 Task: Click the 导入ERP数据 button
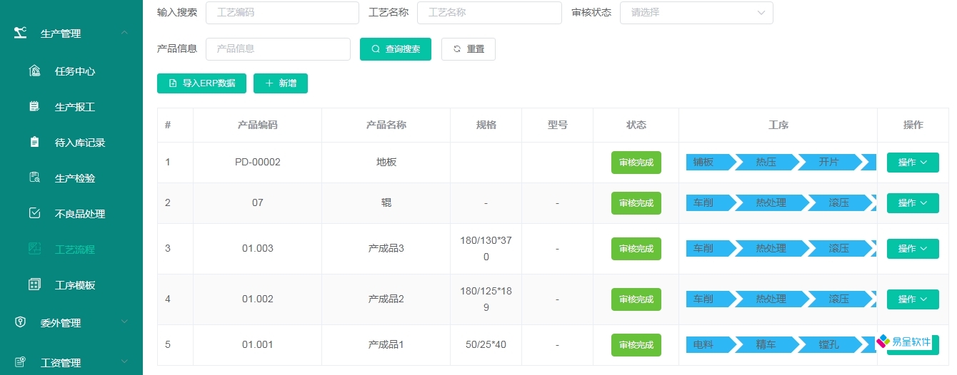point(201,83)
